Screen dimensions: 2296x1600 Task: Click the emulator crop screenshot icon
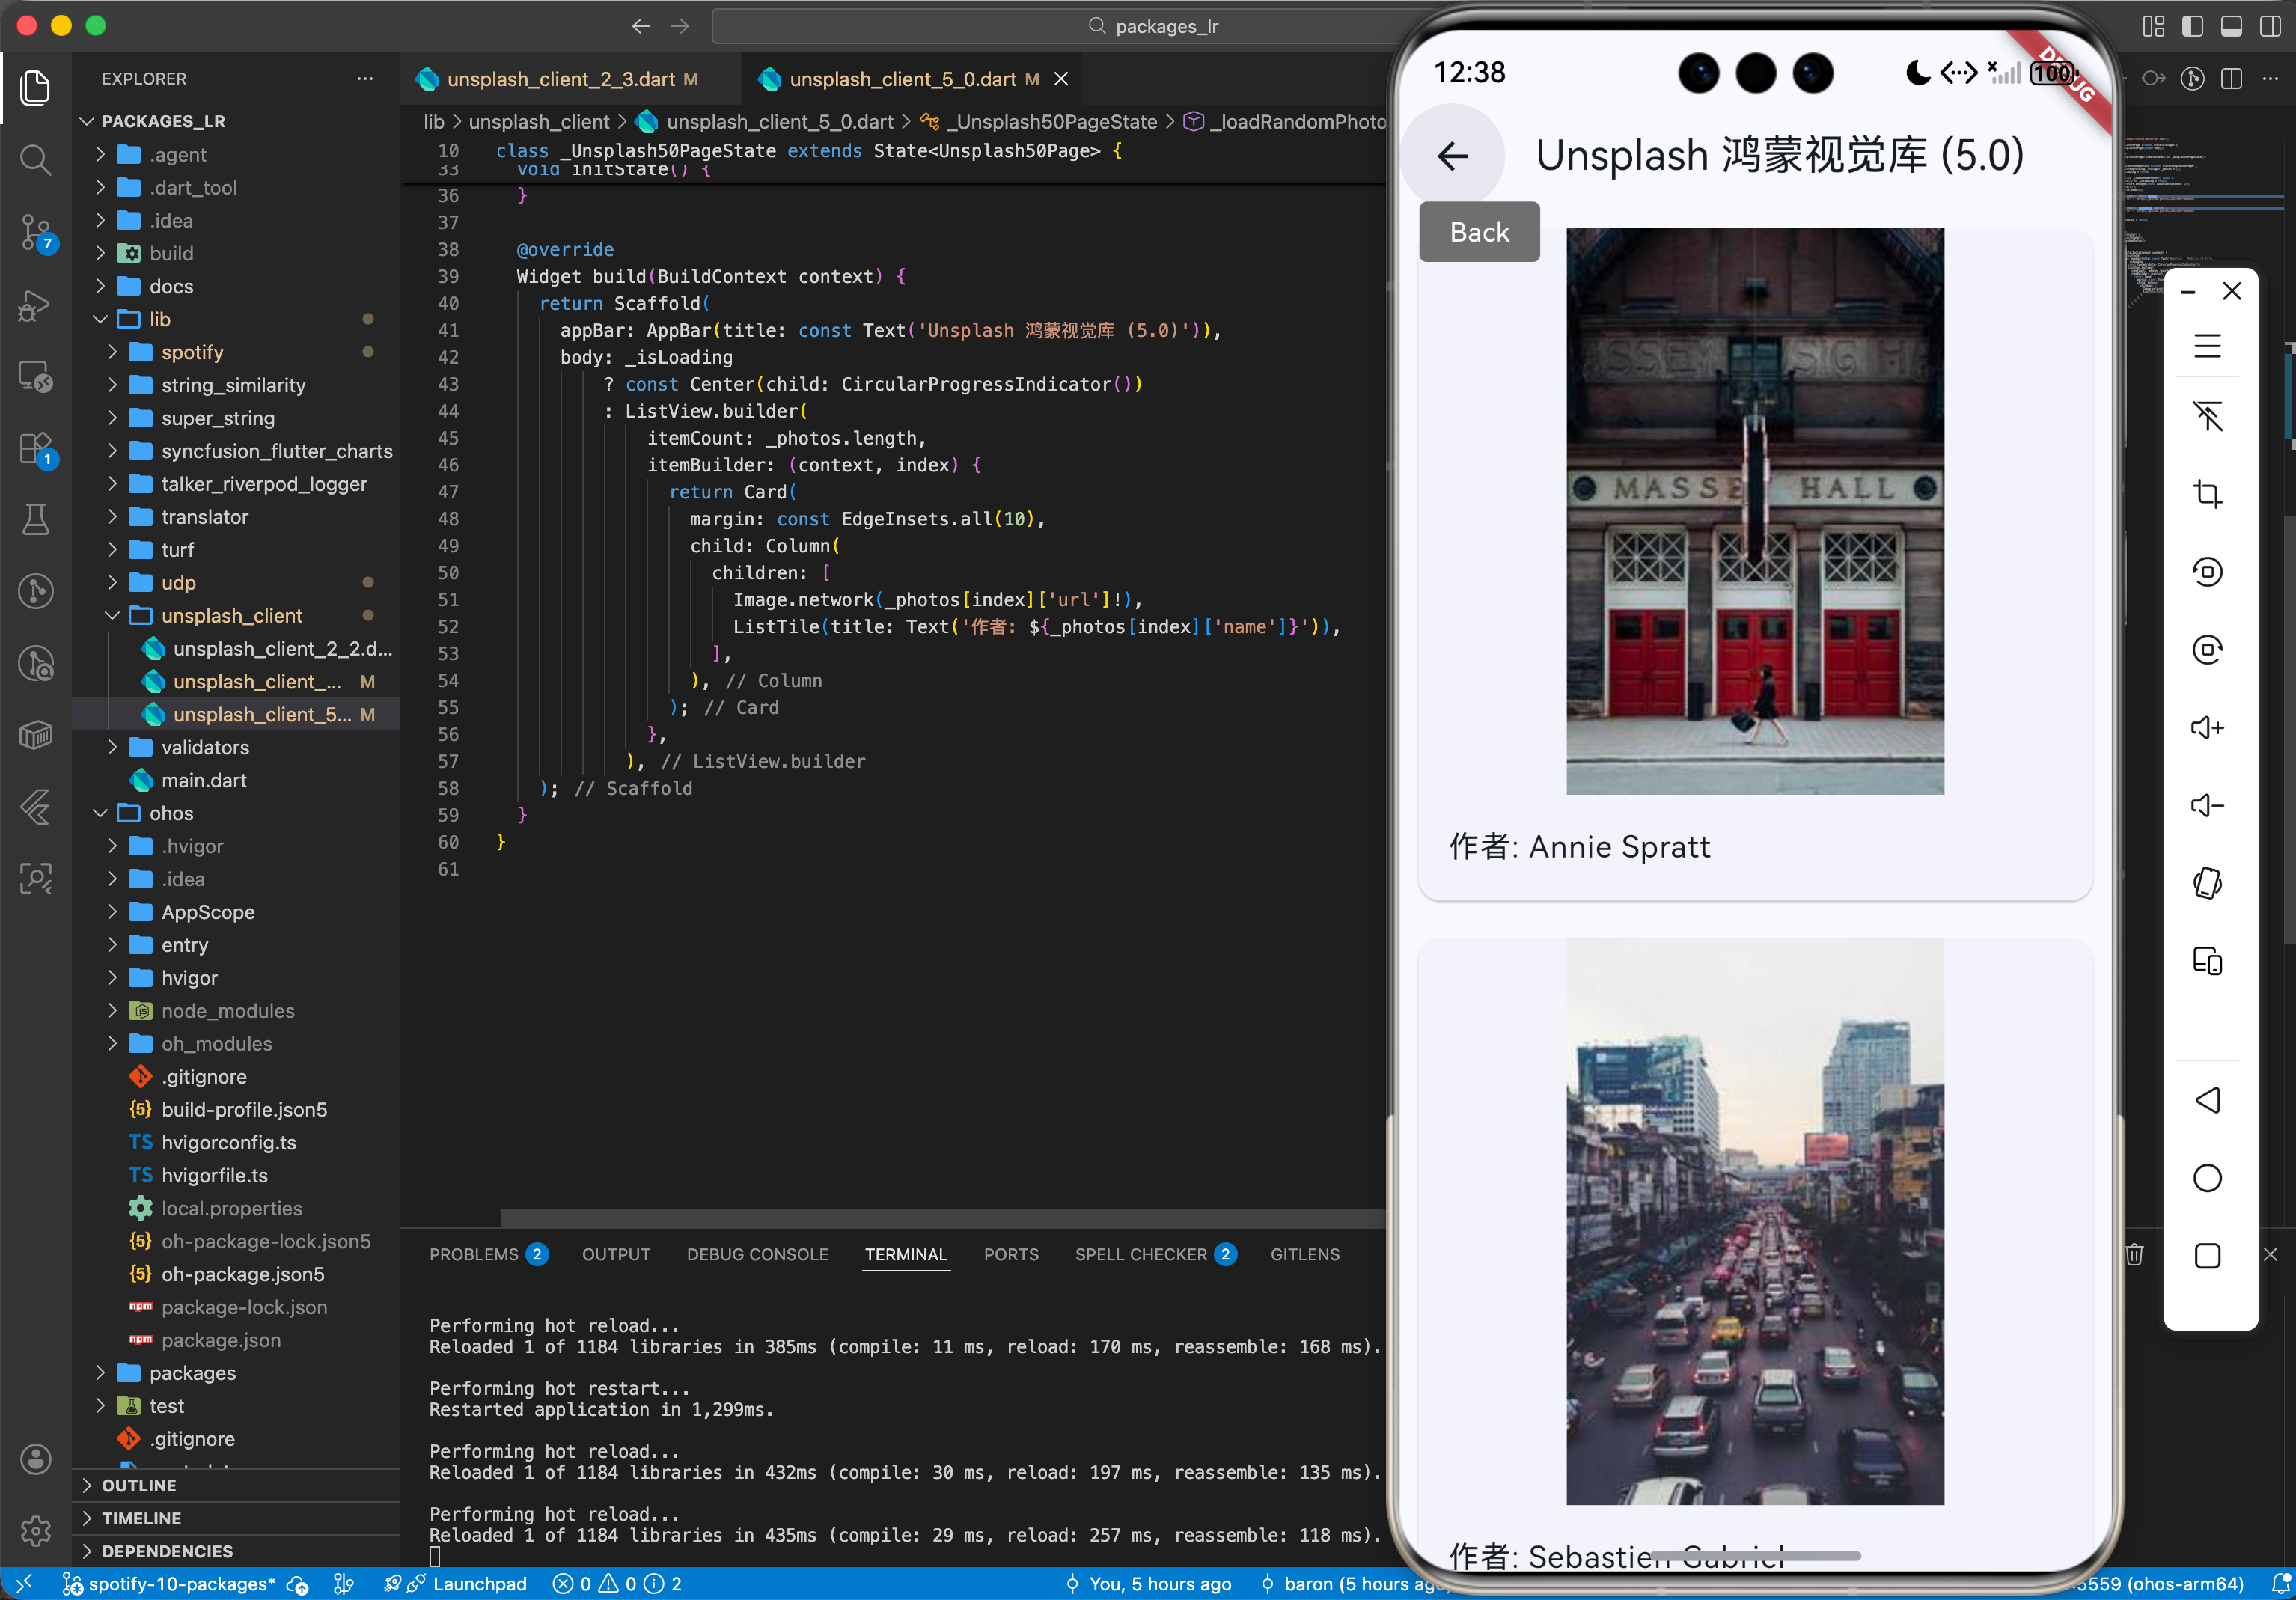2207,494
